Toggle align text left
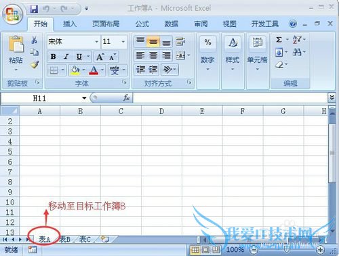This screenshot has width=339, height=256. click(140, 55)
